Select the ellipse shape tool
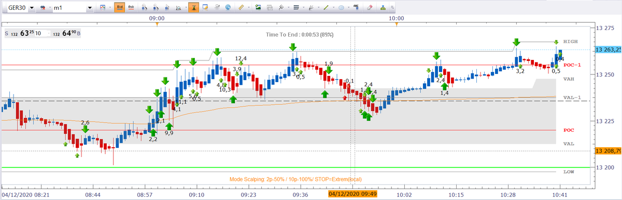Screen dimensions: 622x200 tap(342, 8)
